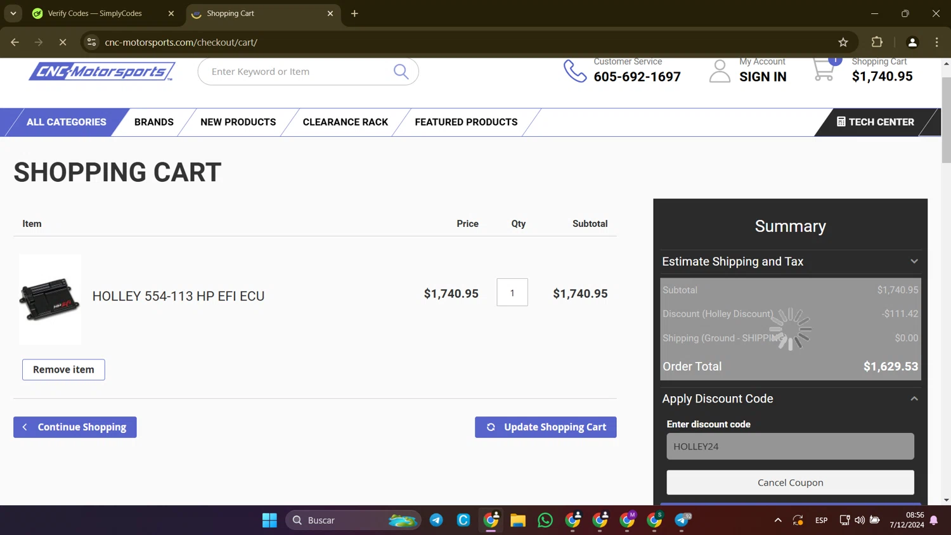951x535 pixels.
Task: Open WhatsApp from taskbar
Action: pos(545,520)
